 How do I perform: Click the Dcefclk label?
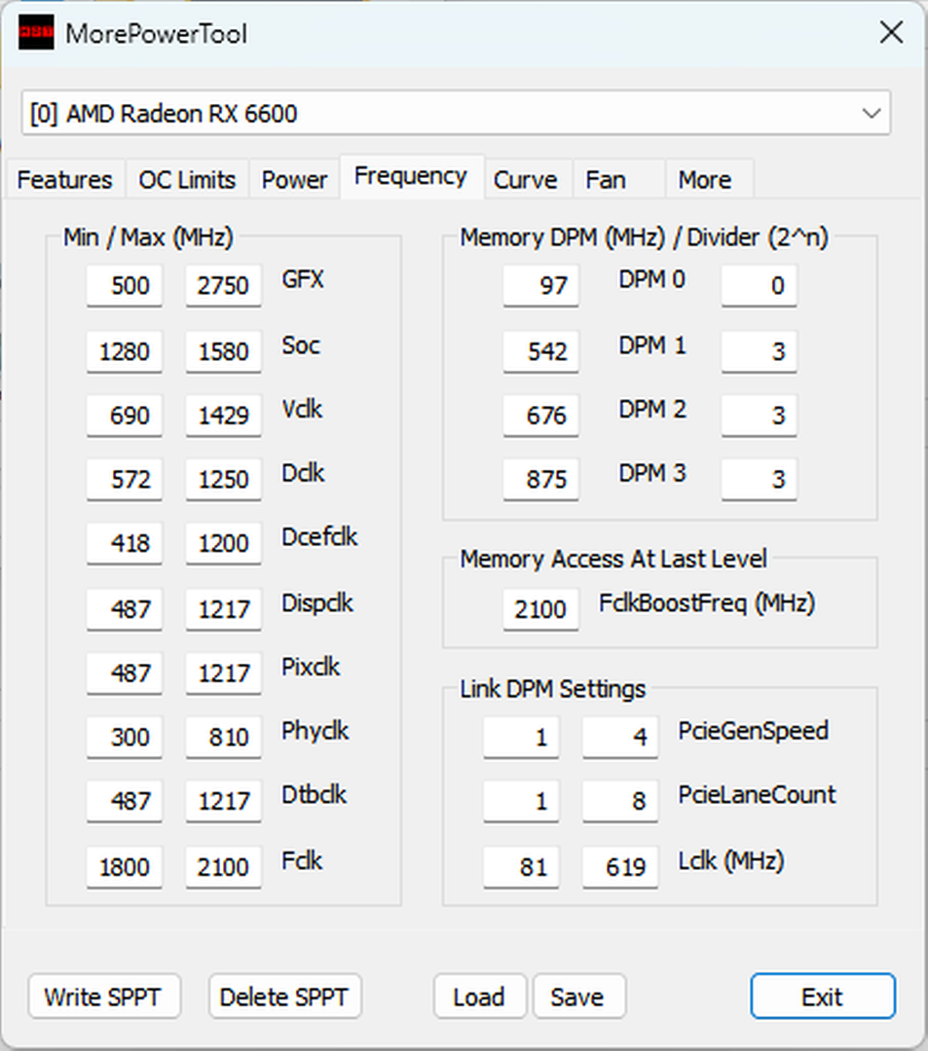click(x=319, y=537)
